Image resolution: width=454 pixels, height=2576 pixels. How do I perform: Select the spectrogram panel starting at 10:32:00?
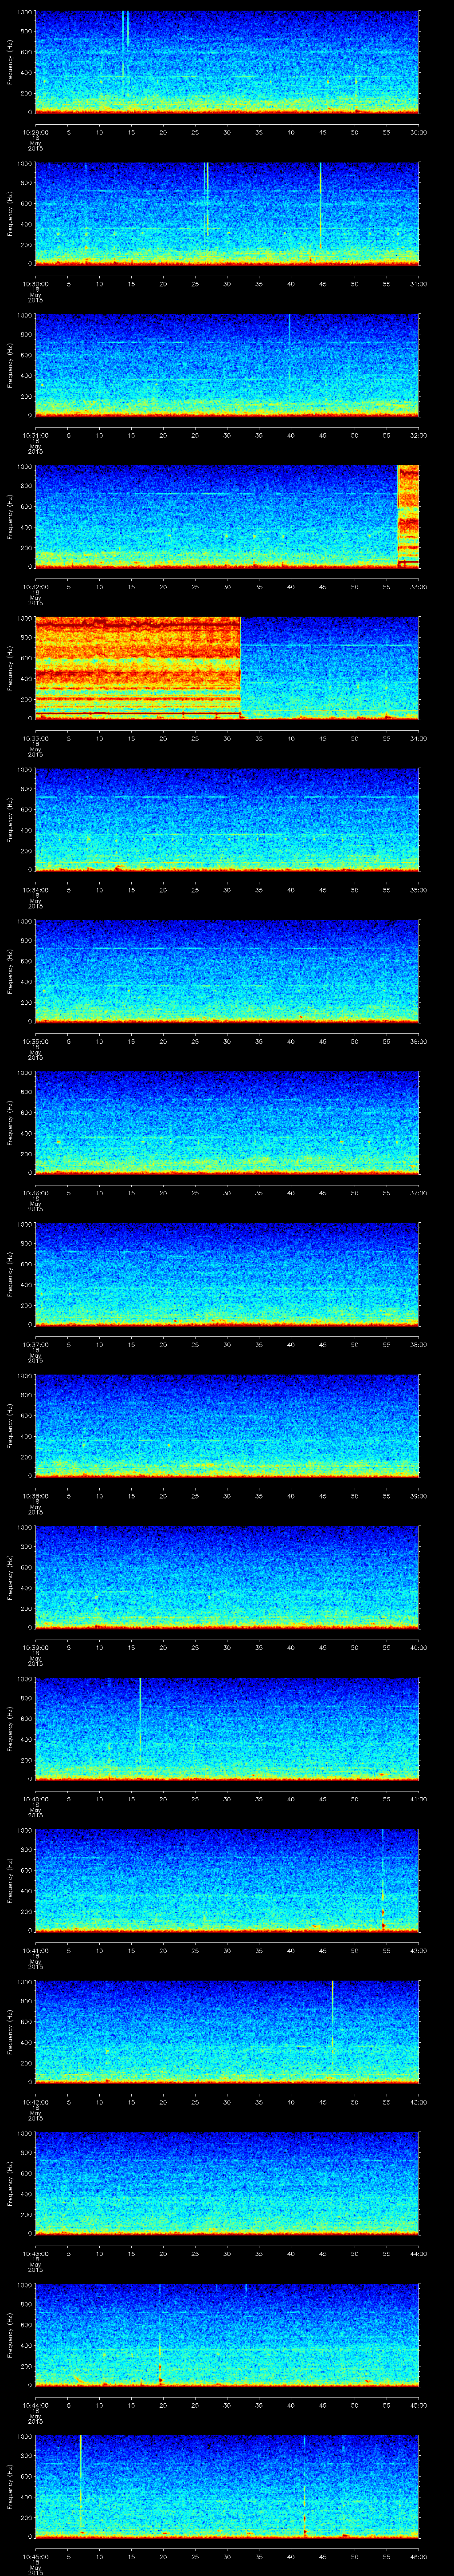[227, 517]
